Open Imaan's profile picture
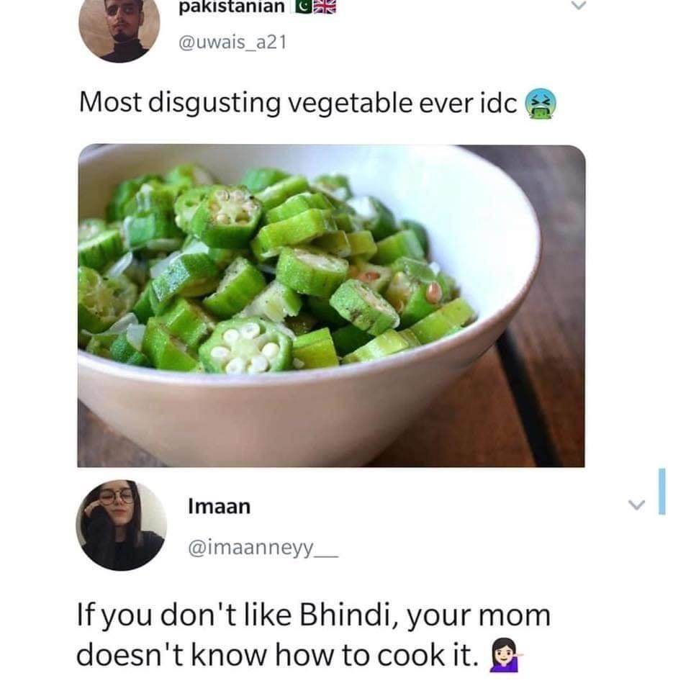Image resolution: width=691 pixels, height=691 pixels. click(122, 525)
